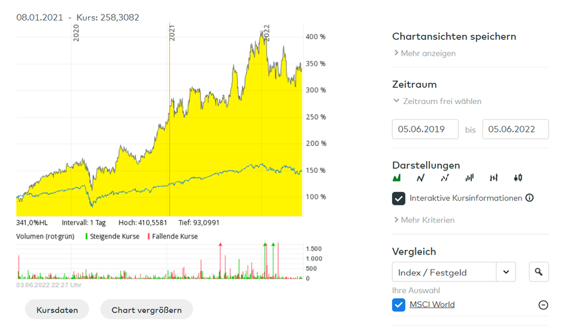
Task: Select the bar chart display icon
Action: [x=469, y=178]
